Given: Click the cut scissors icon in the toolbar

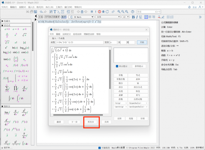Looking at the screenshot, I should click(27, 12).
